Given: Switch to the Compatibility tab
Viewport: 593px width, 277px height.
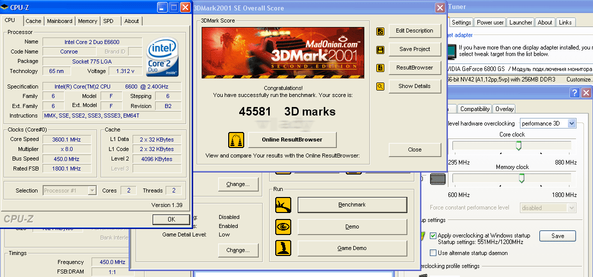Looking at the screenshot, I should tap(474, 109).
